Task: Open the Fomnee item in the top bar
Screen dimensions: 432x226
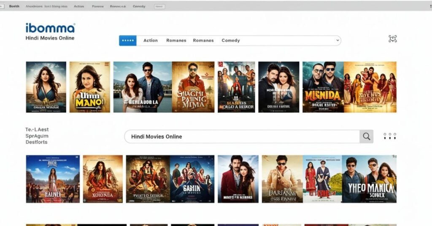Action: [x=98, y=6]
